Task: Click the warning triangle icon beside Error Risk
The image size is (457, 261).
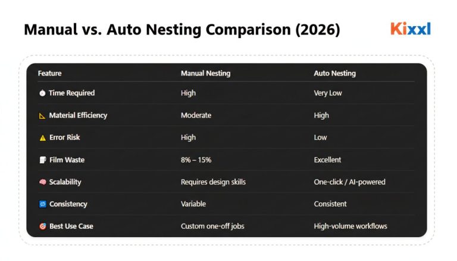Action: pyautogui.click(x=43, y=138)
